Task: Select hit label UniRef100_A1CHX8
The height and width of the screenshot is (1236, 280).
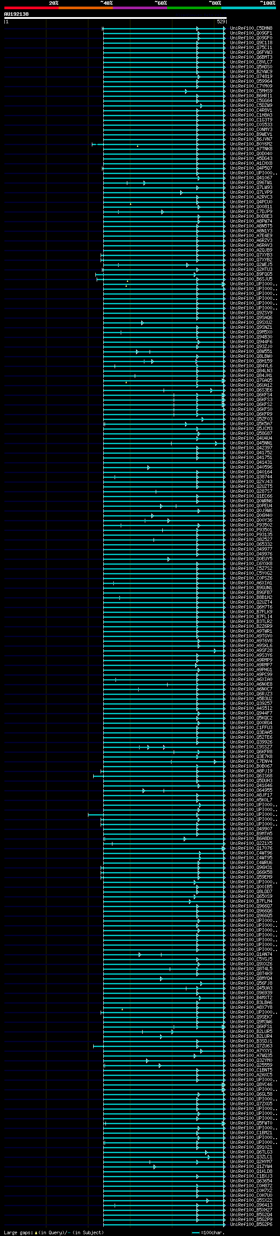Action: click(251, 164)
